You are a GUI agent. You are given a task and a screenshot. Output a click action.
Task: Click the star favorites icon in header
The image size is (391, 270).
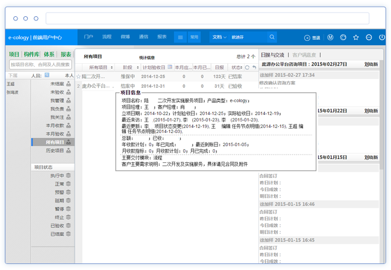point(356,37)
